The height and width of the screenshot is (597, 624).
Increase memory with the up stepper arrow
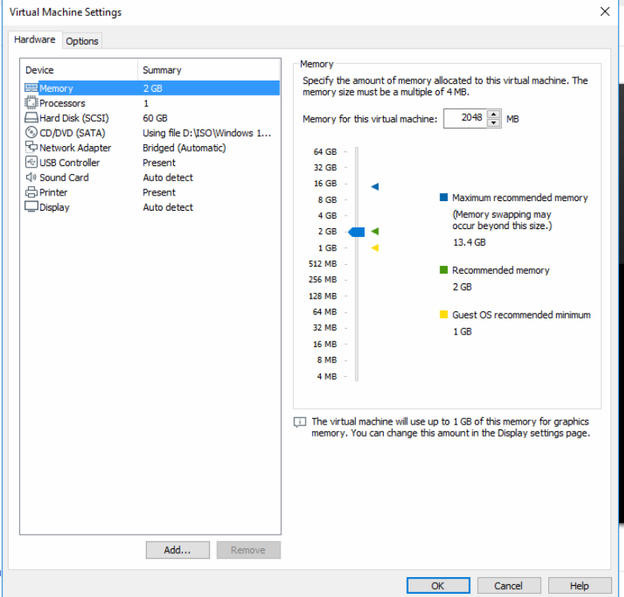(493, 114)
